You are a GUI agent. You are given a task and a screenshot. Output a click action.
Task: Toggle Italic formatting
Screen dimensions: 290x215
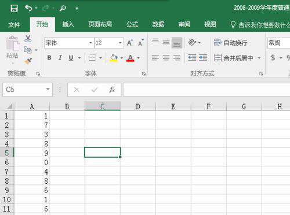(60, 58)
